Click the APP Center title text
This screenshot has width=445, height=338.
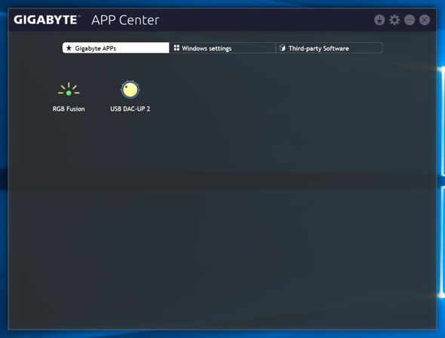[125, 20]
